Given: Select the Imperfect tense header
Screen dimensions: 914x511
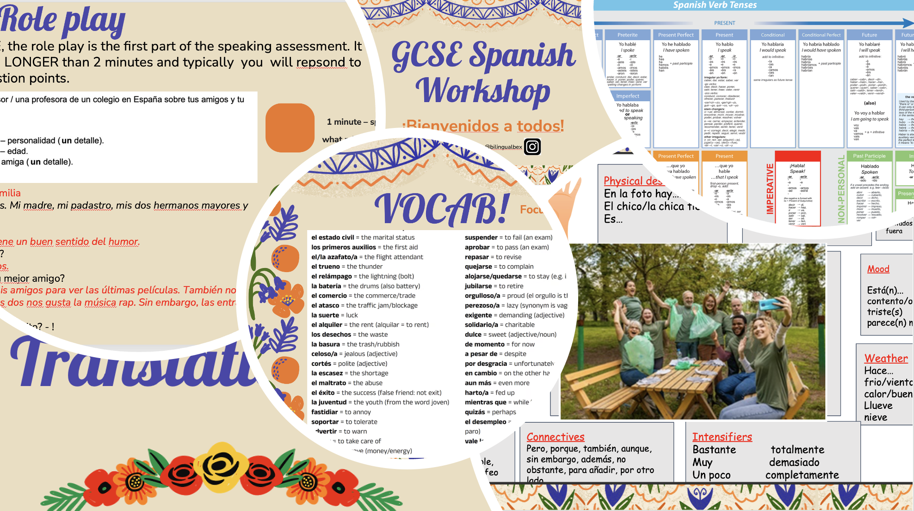Looking at the screenshot, I should pos(628,96).
